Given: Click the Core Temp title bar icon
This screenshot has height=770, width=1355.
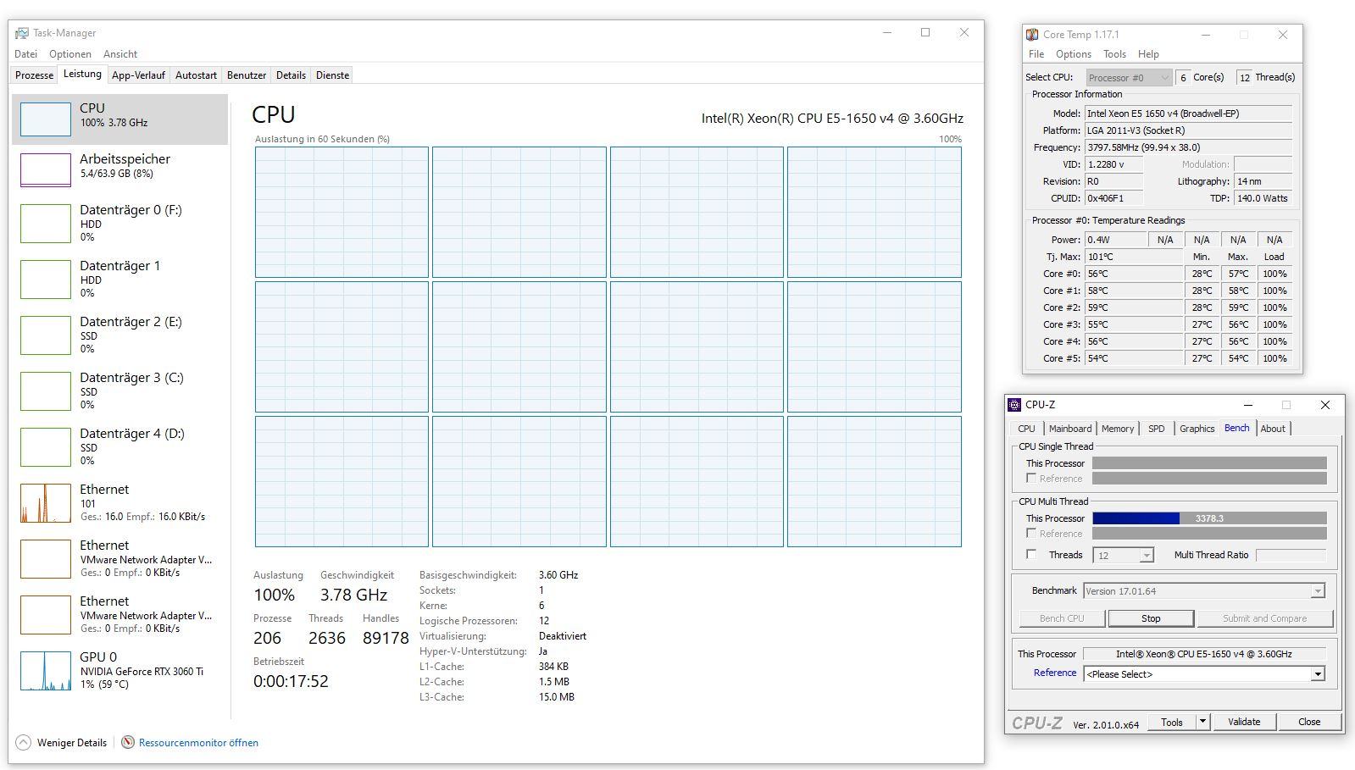Looking at the screenshot, I should click(1032, 35).
